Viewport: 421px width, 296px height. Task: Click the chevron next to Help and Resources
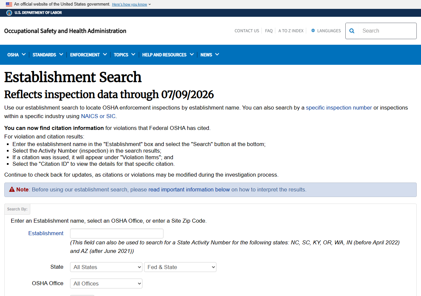[x=191, y=55]
